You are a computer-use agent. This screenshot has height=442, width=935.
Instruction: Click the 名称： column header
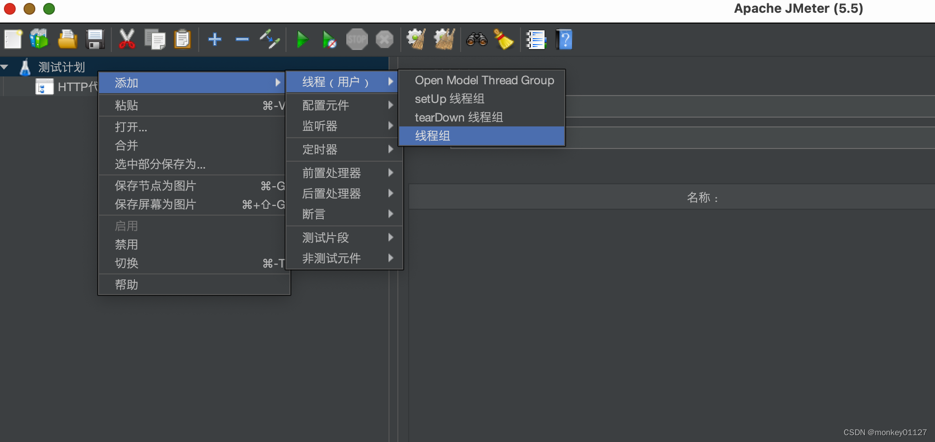702,197
